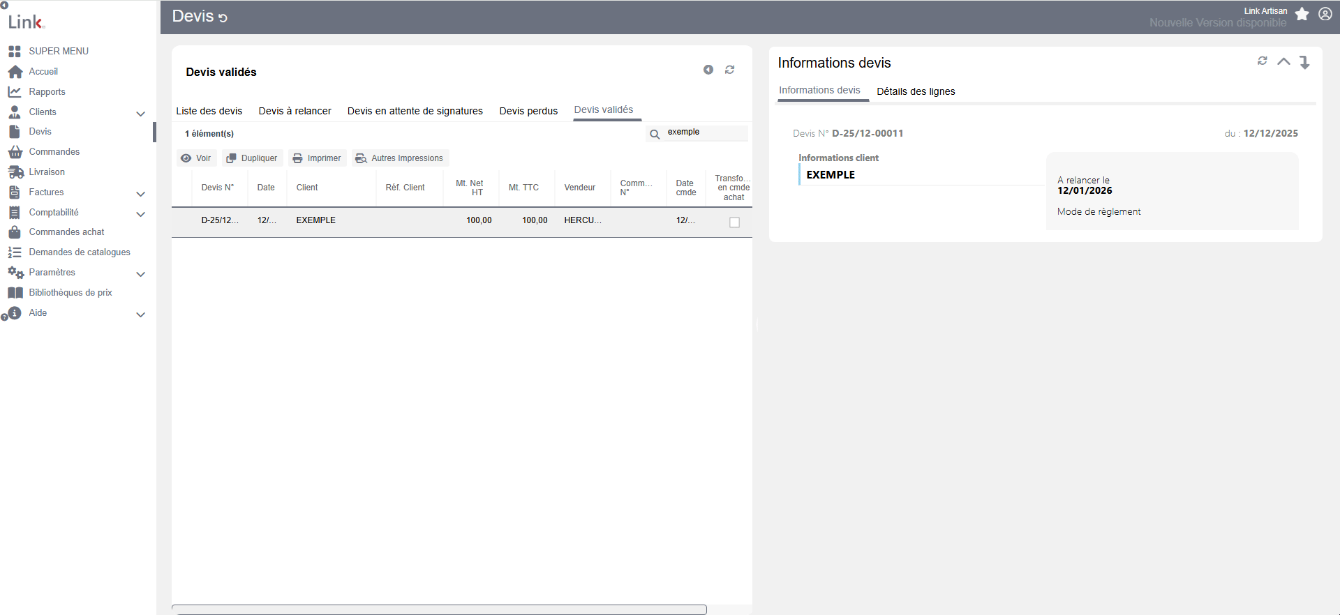The height and width of the screenshot is (615, 1340).
Task: Refresh the Devis validés list
Action: click(730, 70)
